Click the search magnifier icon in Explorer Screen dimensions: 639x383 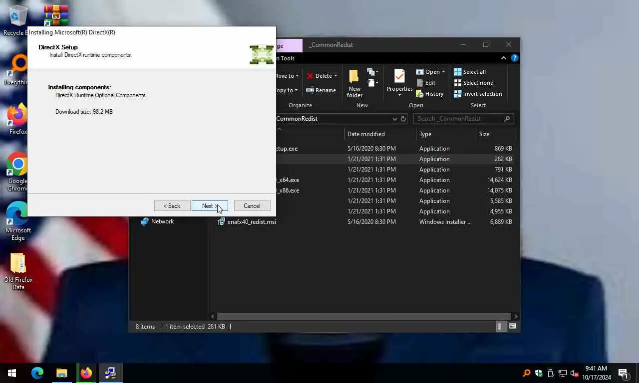point(507,119)
